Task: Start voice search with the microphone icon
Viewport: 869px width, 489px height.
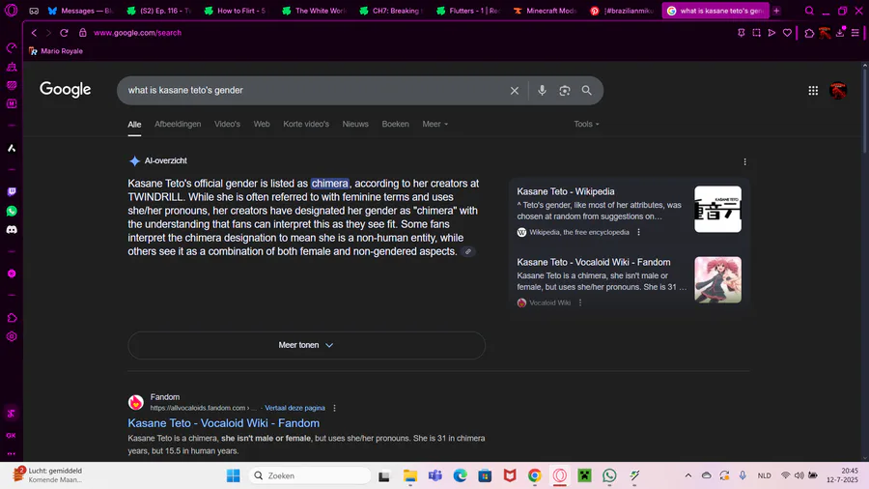Action: pos(542,91)
